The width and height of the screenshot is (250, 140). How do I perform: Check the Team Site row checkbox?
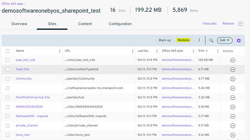8,70
